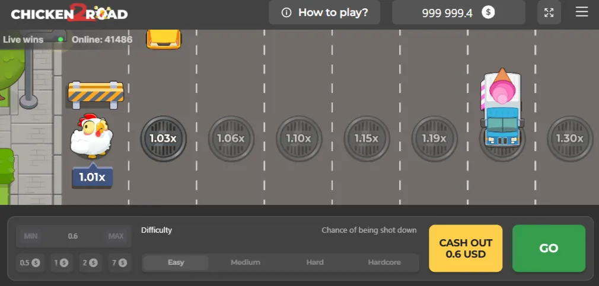The image size is (599, 286).
Task: Click the 1.06x manhole multiplier
Action: coord(231,139)
